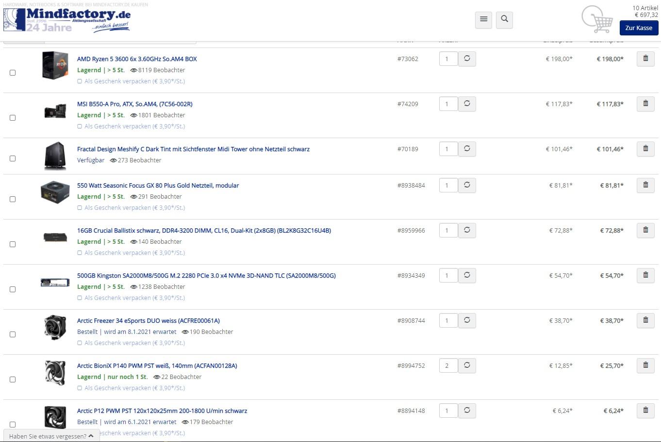Image resolution: width=661 pixels, height=442 pixels.
Task: Open AMD Ryzen 5 3600 product link
Action: pos(137,59)
